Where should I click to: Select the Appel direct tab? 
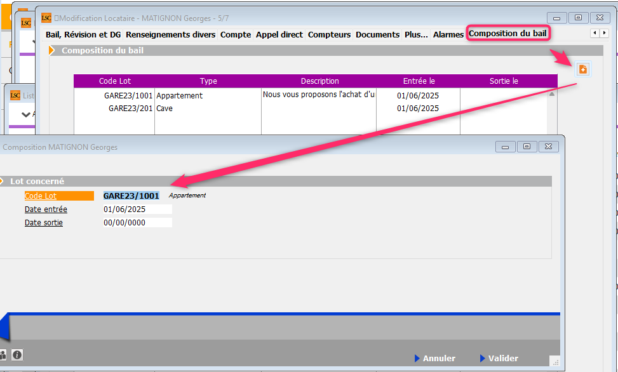(279, 35)
